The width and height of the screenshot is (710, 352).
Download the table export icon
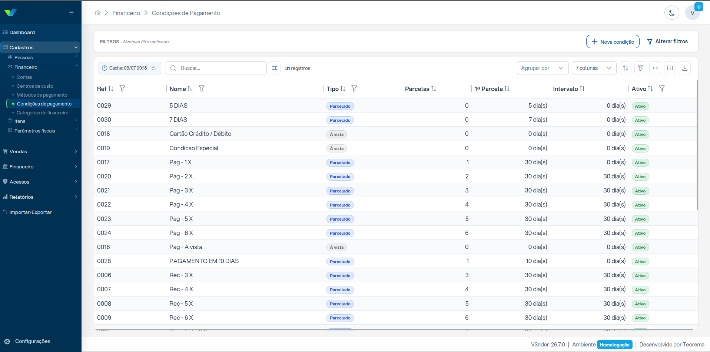click(x=685, y=68)
